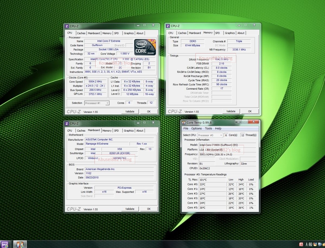Open the SPD tab in the Memory window
Viewport: 325px width, 248px height.
point(217,33)
